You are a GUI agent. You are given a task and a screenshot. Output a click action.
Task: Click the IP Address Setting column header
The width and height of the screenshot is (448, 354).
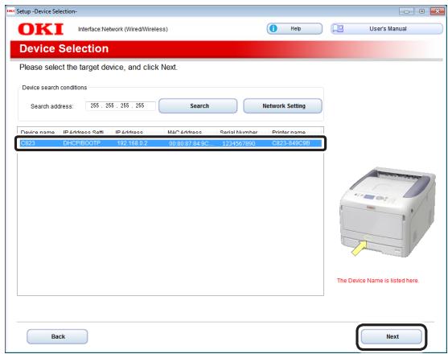coord(83,132)
